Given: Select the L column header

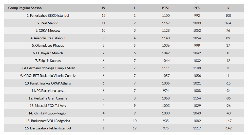Looking at the screenshot, I should click(x=135, y=8).
